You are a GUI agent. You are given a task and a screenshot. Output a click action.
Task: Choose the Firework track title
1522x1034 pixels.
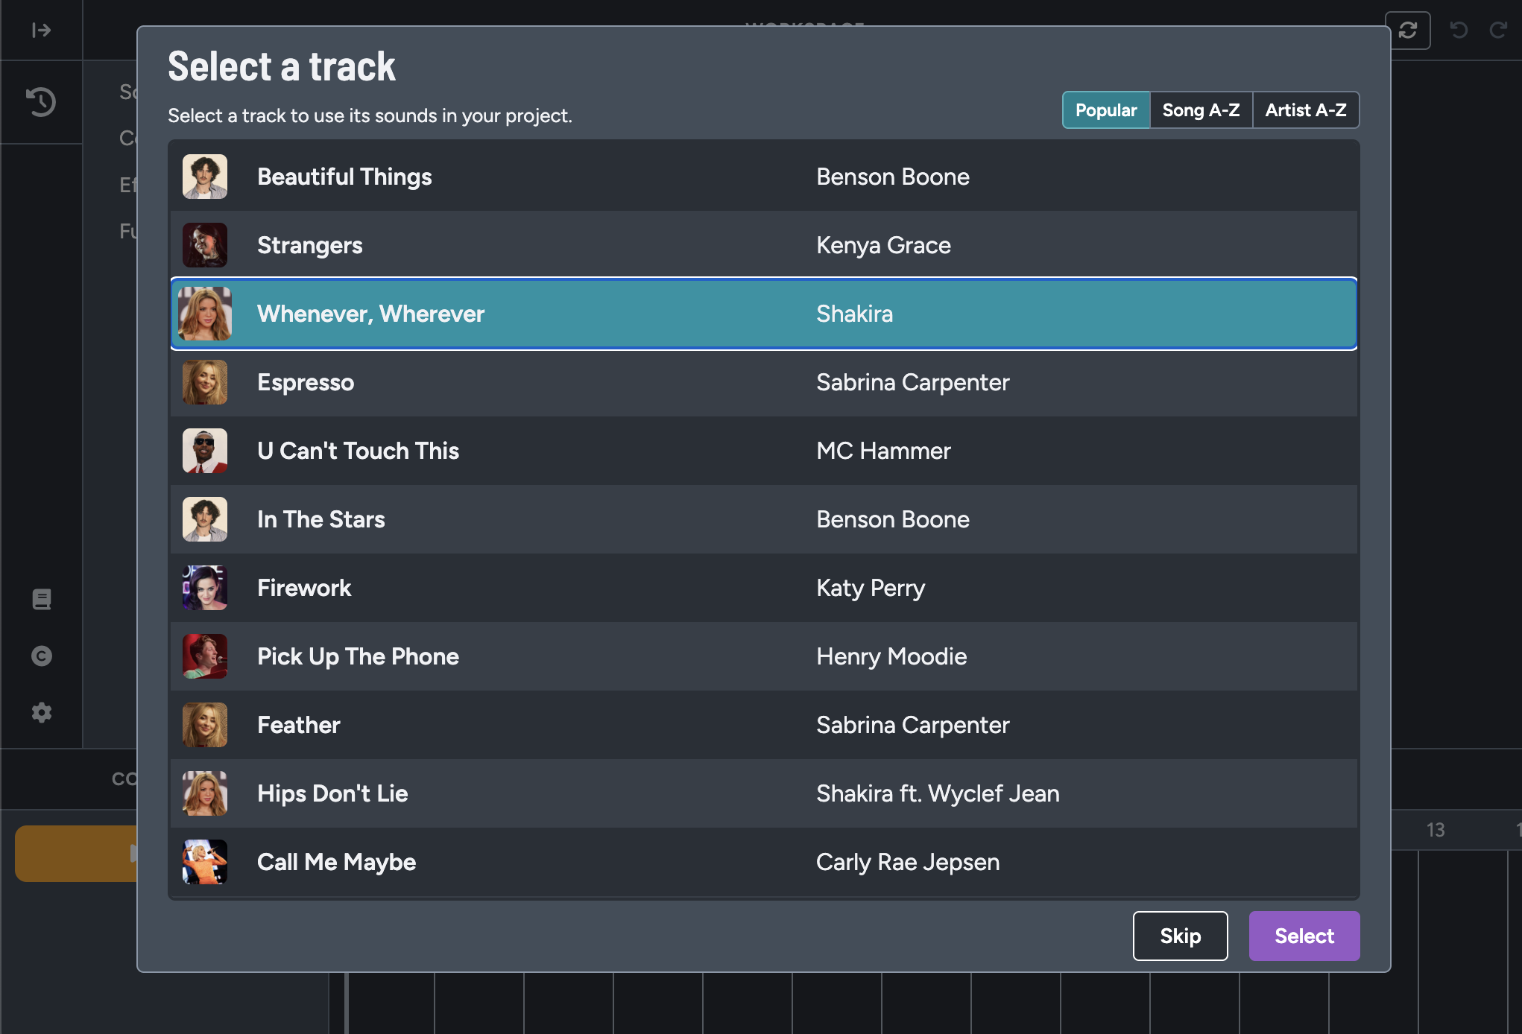(304, 588)
